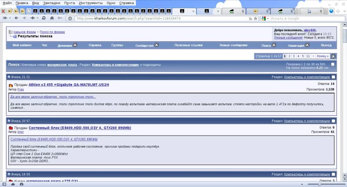The image size is (347, 187).
Task: Click the Forward arrow button
Action: [x=24, y=18]
